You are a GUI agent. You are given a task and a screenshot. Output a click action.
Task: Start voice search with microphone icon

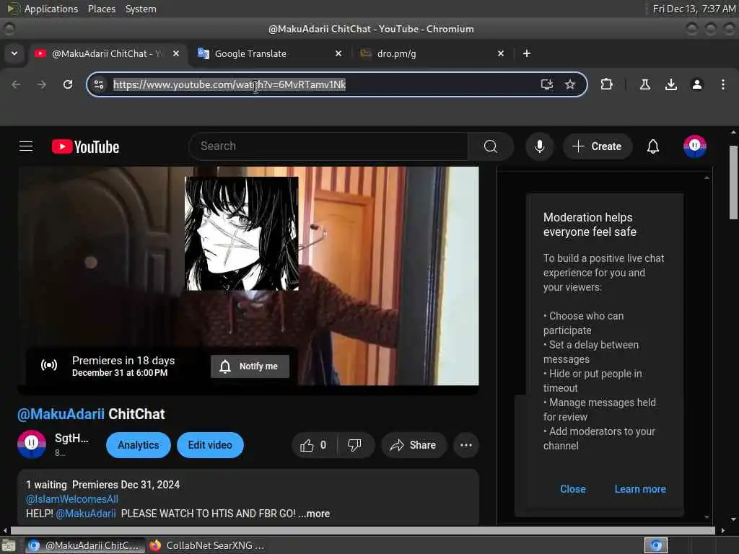click(x=540, y=146)
